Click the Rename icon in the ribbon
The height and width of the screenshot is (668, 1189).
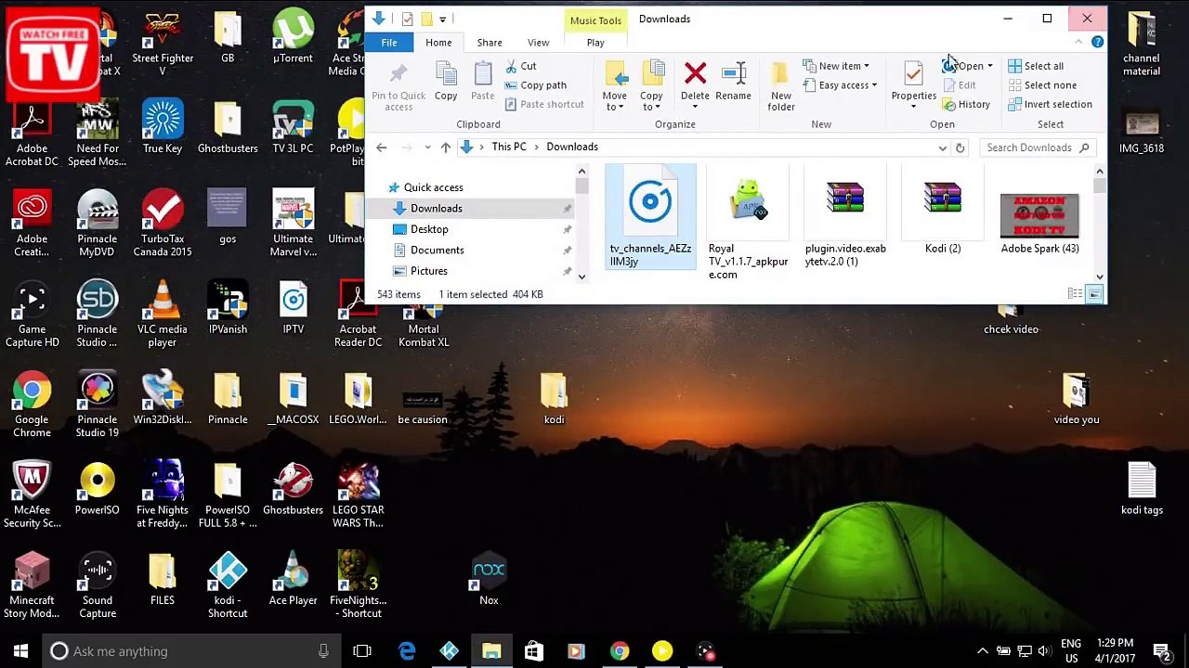point(733,74)
